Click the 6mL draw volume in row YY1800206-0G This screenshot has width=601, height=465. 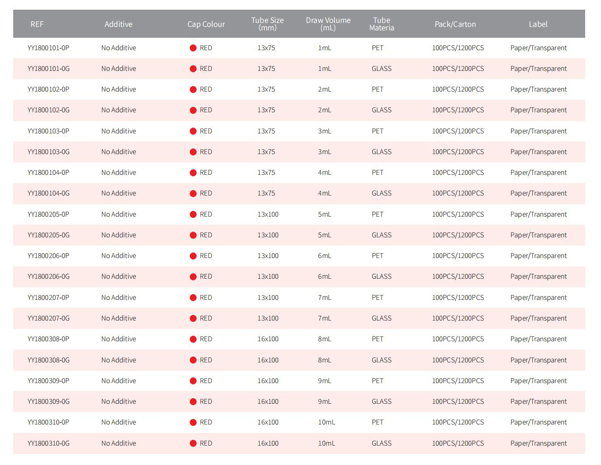tap(325, 277)
